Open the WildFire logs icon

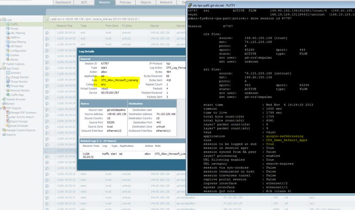(x=8, y=37)
